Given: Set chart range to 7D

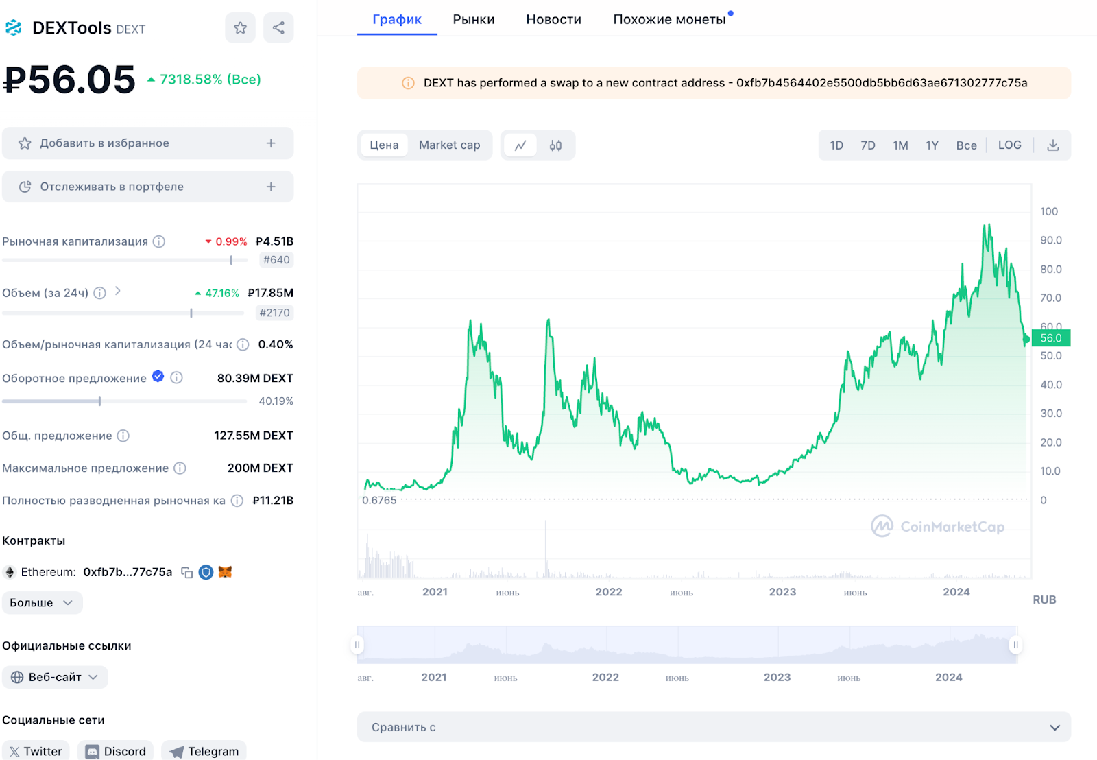Looking at the screenshot, I should coord(868,145).
